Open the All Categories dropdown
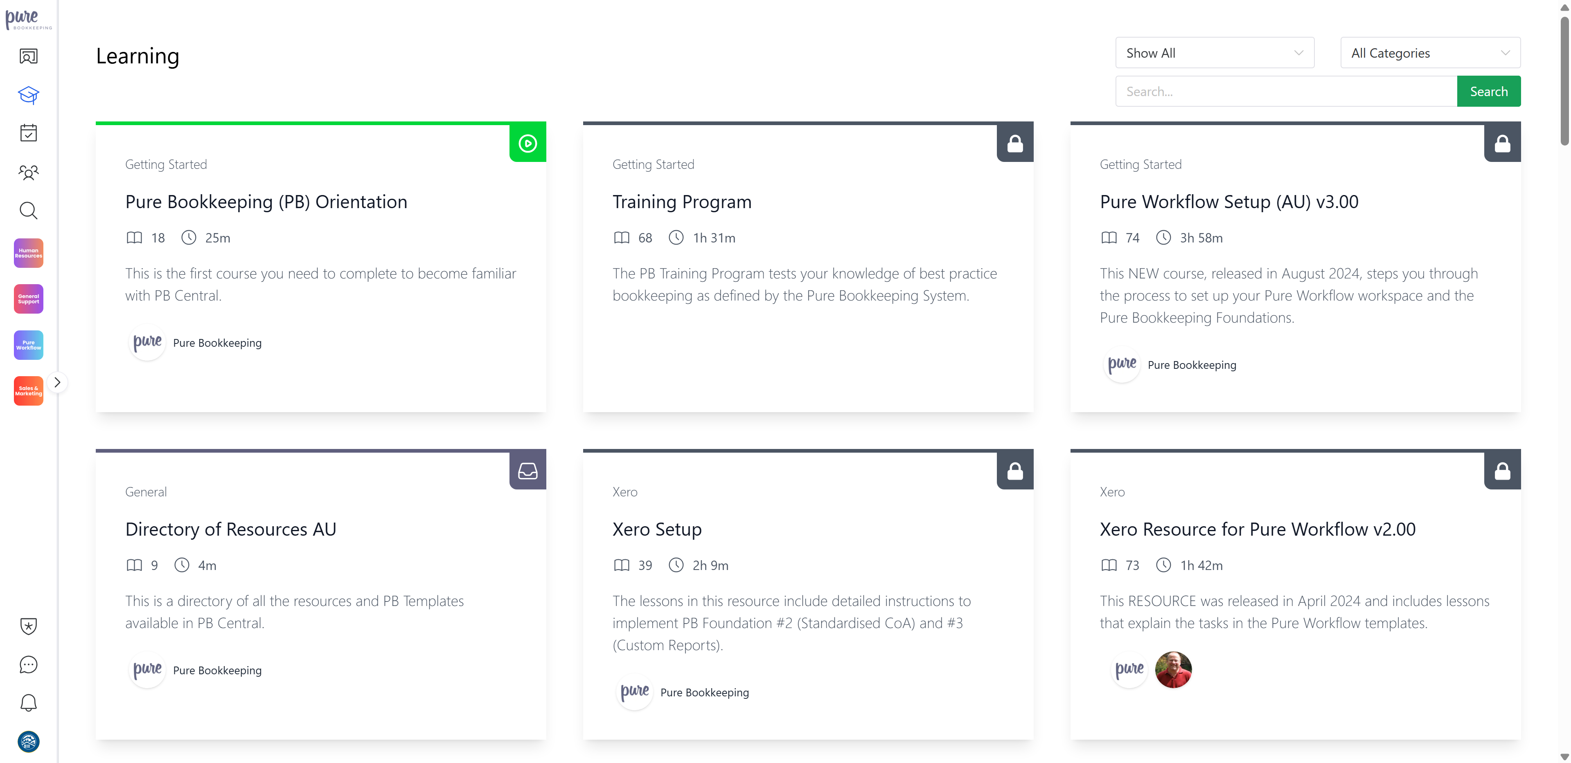The image size is (1571, 763). coord(1429,53)
